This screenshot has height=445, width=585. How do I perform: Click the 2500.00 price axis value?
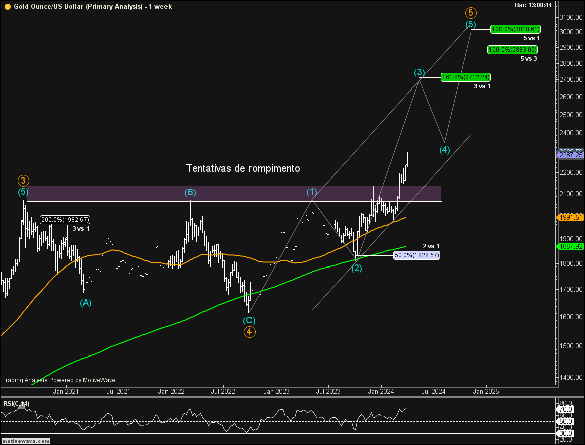click(571, 115)
